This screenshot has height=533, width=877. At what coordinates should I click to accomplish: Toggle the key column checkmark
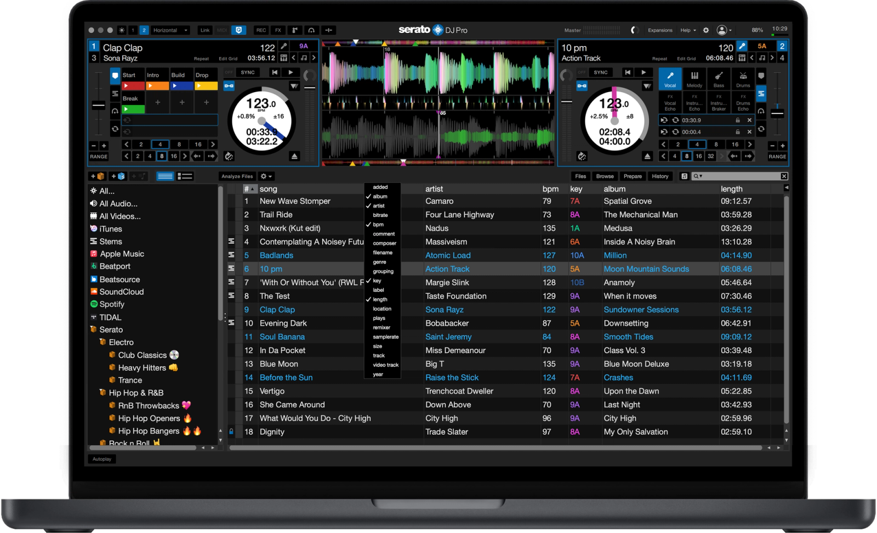click(377, 280)
